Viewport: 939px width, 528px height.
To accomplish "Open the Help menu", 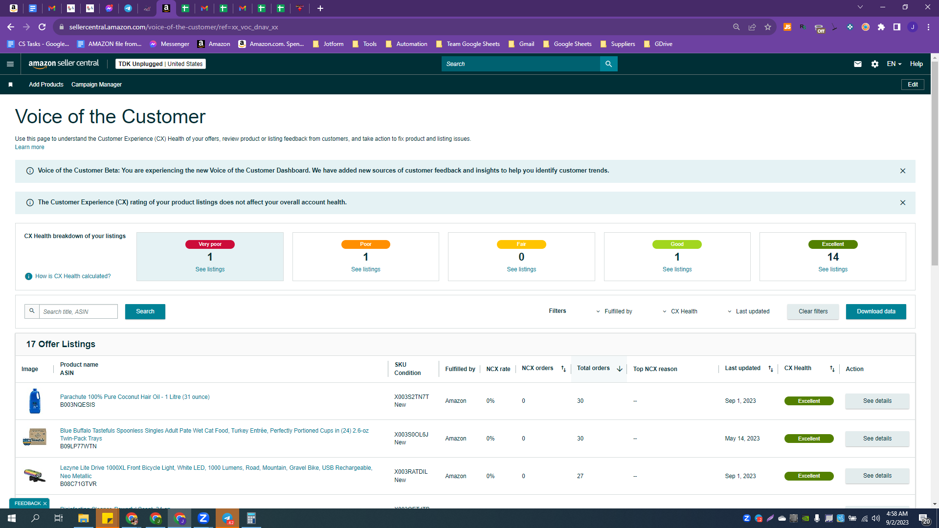I will tap(916, 64).
